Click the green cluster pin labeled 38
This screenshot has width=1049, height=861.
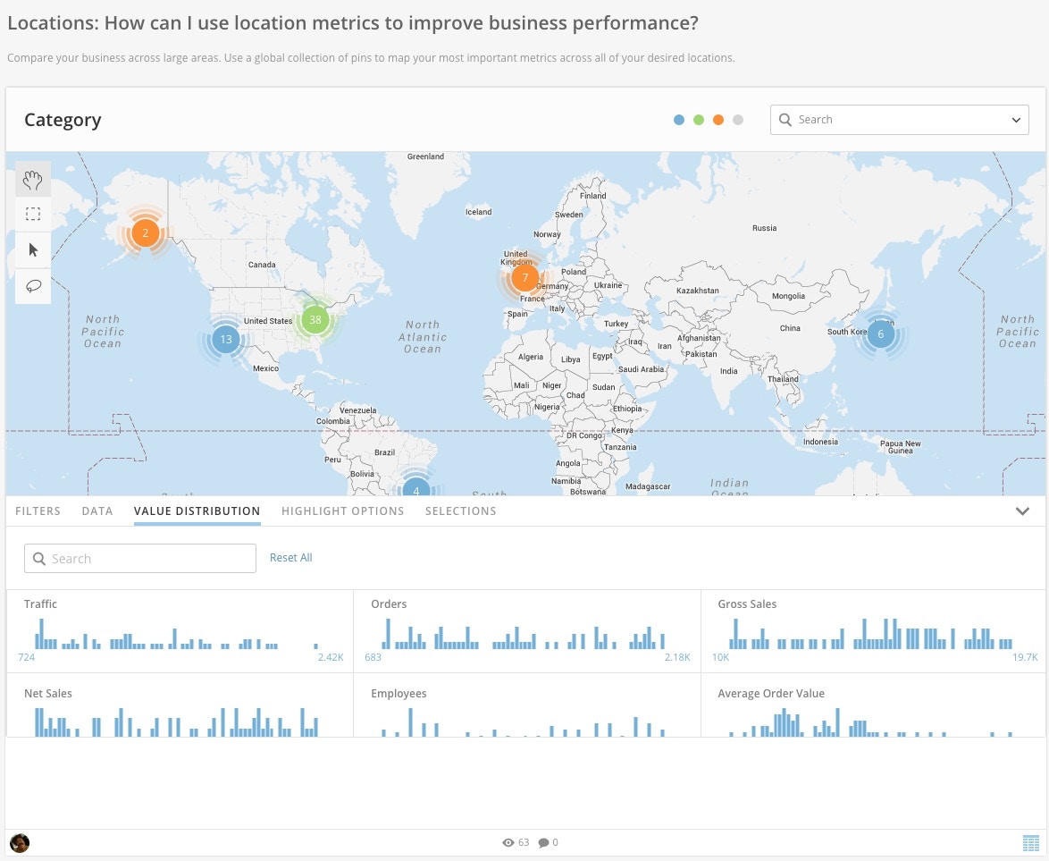tap(315, 319)
